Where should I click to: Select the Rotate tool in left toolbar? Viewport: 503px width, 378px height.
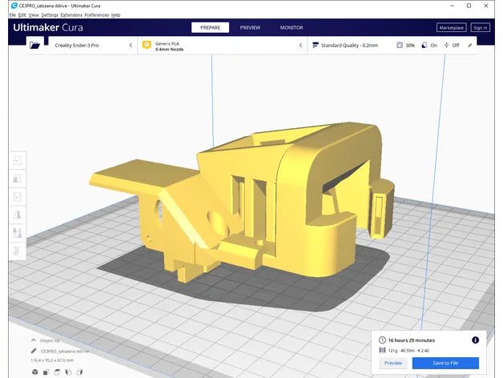[x=18, y=198]
